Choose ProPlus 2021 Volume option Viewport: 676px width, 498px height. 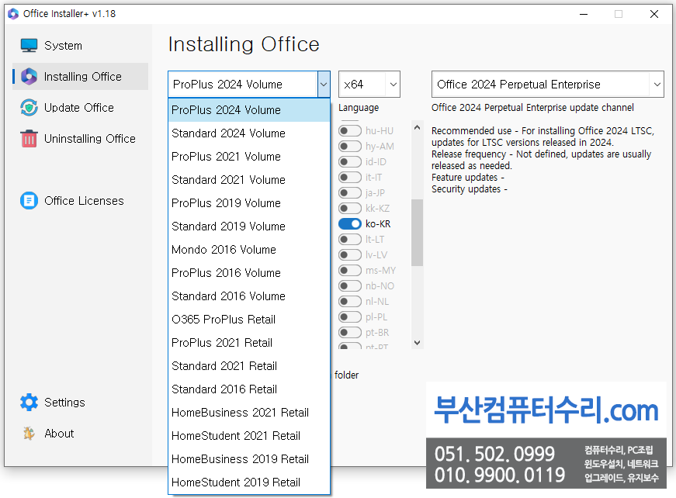pyautogui.click(x=249, y=157)
